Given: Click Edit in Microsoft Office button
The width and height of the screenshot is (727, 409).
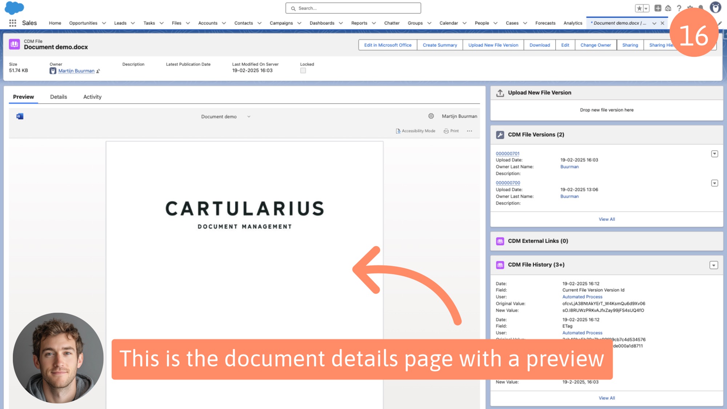Looking at the screenshot, I should click(x=388, y=45).
